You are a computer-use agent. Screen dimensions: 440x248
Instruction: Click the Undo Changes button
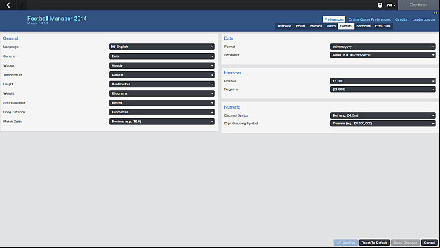(x=406, y=243)
